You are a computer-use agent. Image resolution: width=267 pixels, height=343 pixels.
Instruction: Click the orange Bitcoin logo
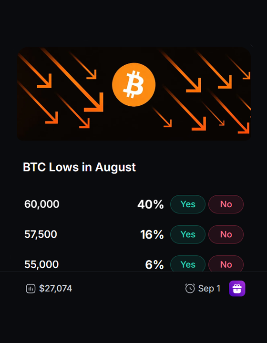point(133,85)
